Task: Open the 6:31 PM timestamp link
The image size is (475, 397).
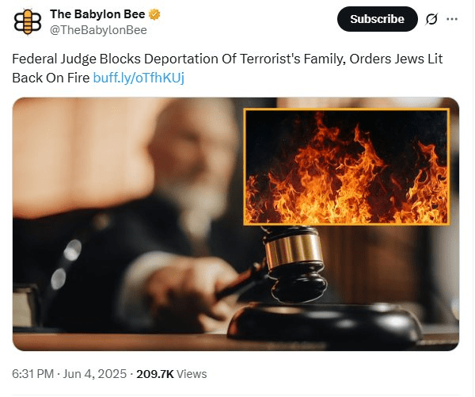Action: pos(33,374)
